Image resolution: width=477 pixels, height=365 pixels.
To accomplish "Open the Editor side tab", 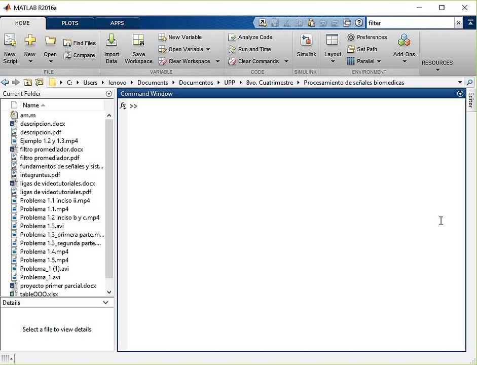I will coord(471,100).
